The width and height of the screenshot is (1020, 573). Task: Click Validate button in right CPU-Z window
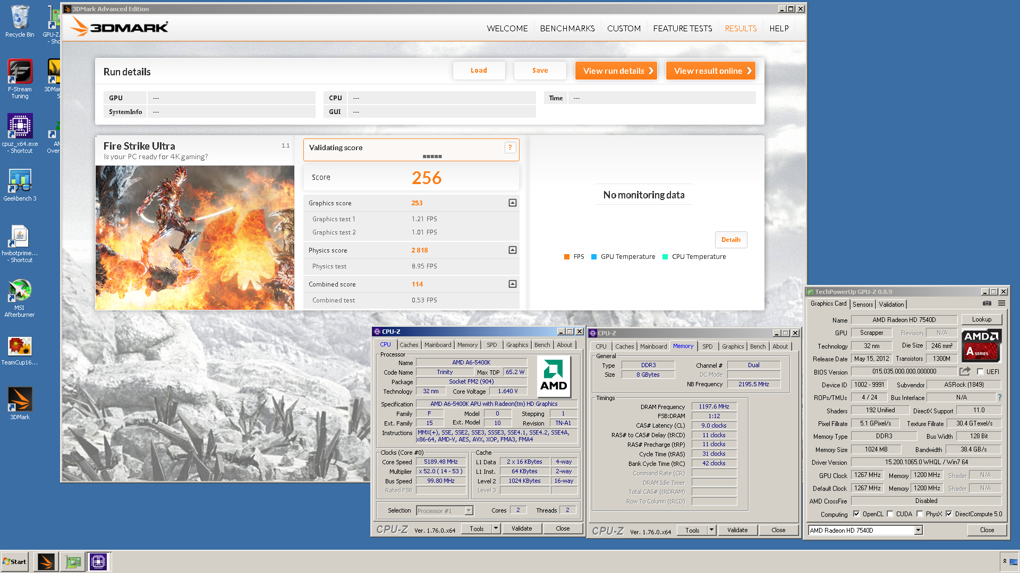[x=737, y=530]
